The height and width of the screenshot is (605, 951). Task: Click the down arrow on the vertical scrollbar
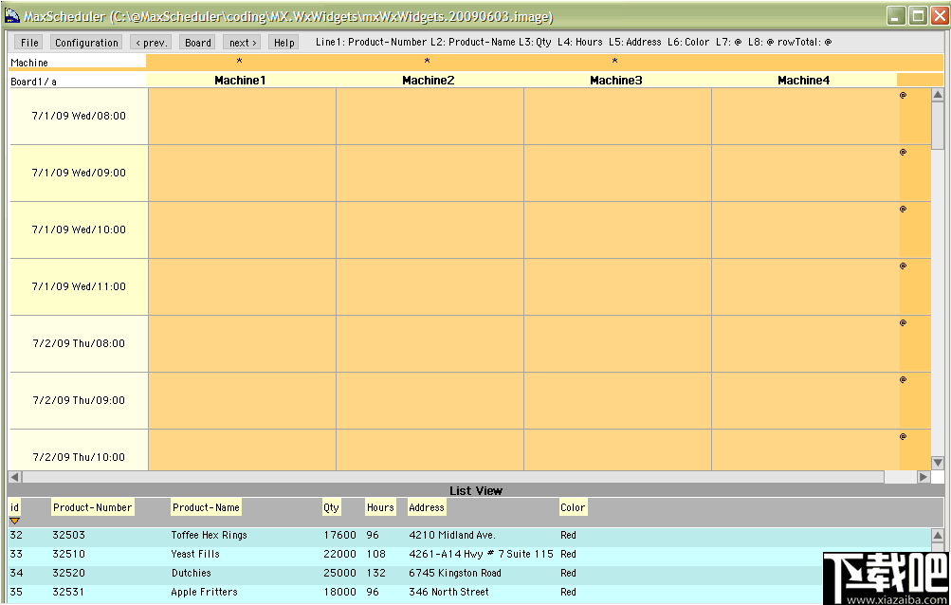tap(938, 462)
